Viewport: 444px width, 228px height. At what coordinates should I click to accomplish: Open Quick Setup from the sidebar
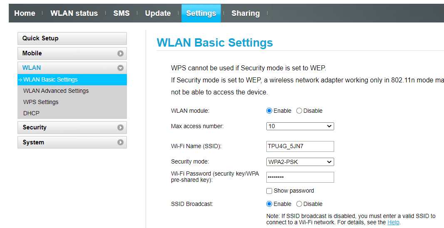click(x=72, y=38)
